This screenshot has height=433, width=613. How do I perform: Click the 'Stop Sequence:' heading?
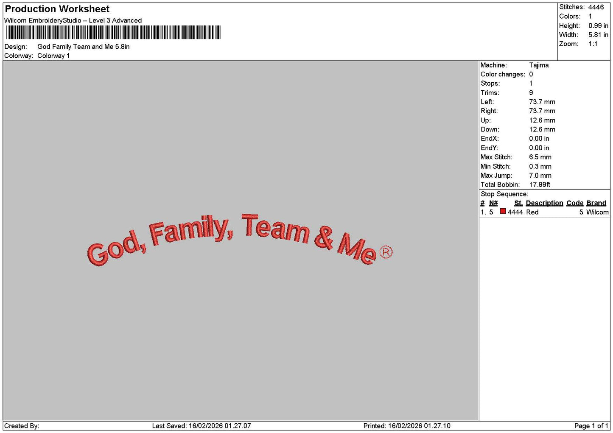[504, 194]
